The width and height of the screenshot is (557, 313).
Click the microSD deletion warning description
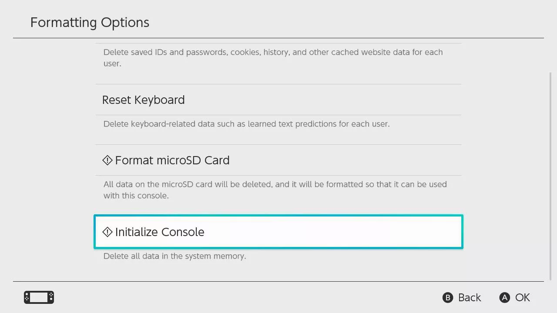click(275, 190)
